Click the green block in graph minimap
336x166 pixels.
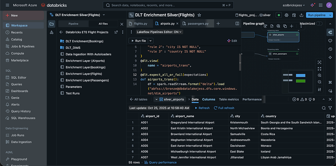[x=300, y=81]
